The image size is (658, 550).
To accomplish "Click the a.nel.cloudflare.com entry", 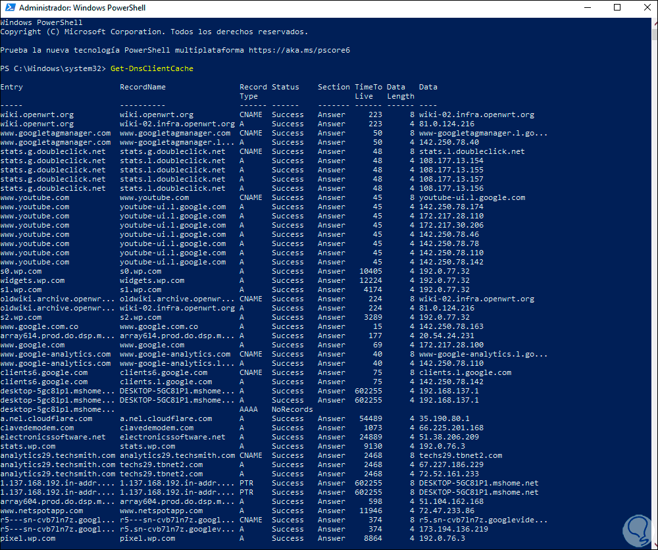I will [47, 418].
